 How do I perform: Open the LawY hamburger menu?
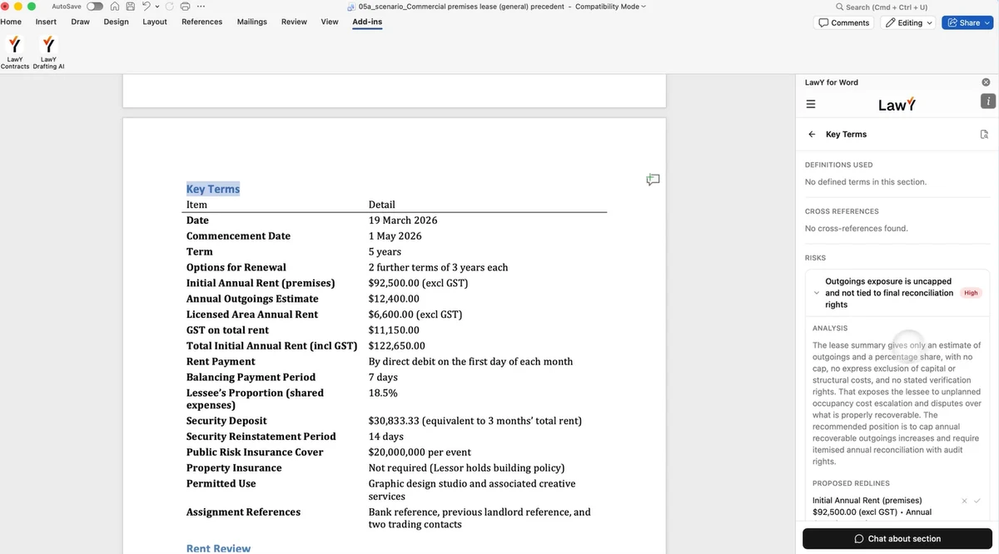tap(810, 104)
